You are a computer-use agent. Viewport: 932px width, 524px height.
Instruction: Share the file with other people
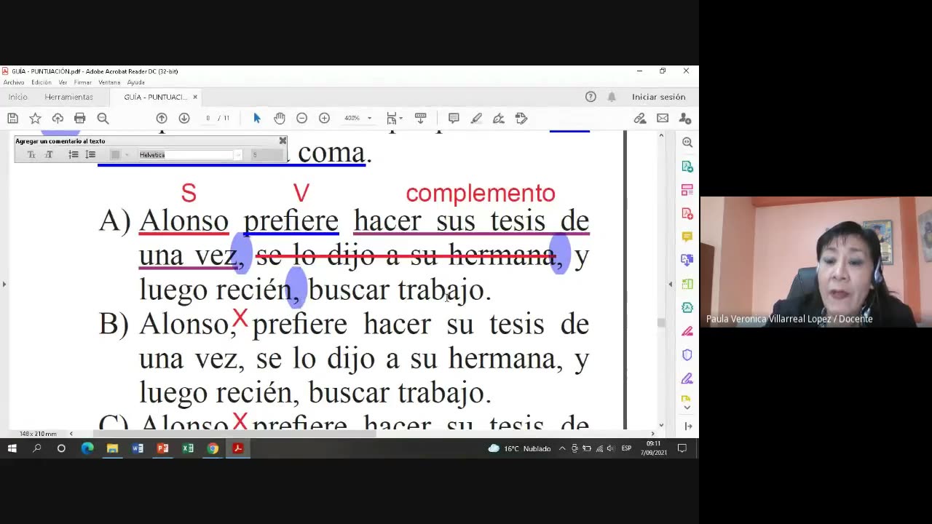coord(685,118)
